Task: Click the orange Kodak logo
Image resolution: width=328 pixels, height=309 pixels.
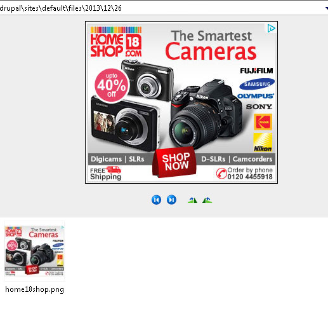Action: pos(263,122)
